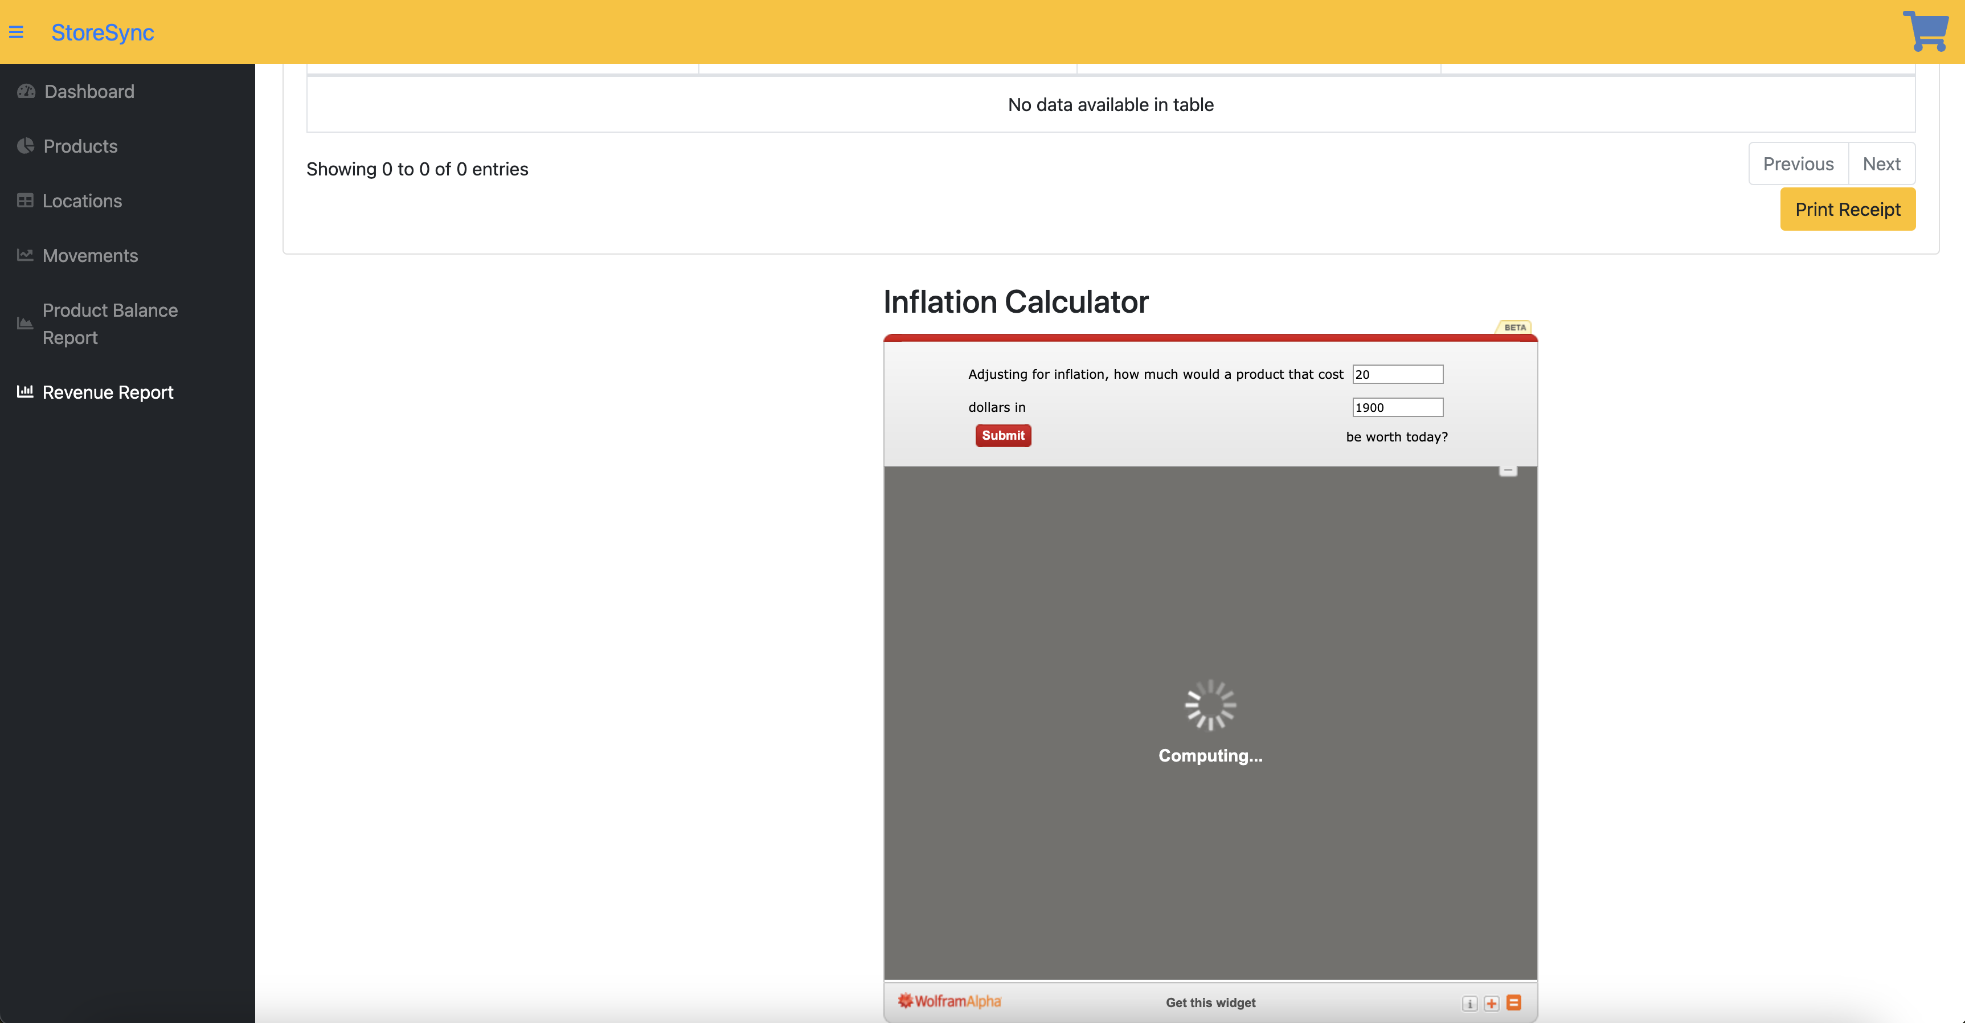This screenshot has height=1023, width=1965.
Task: Click the widget info icon
Action: tap(1469, 1003)
